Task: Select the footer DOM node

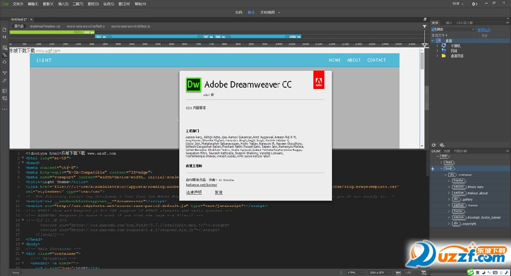Action: click(x=458, y=211)
